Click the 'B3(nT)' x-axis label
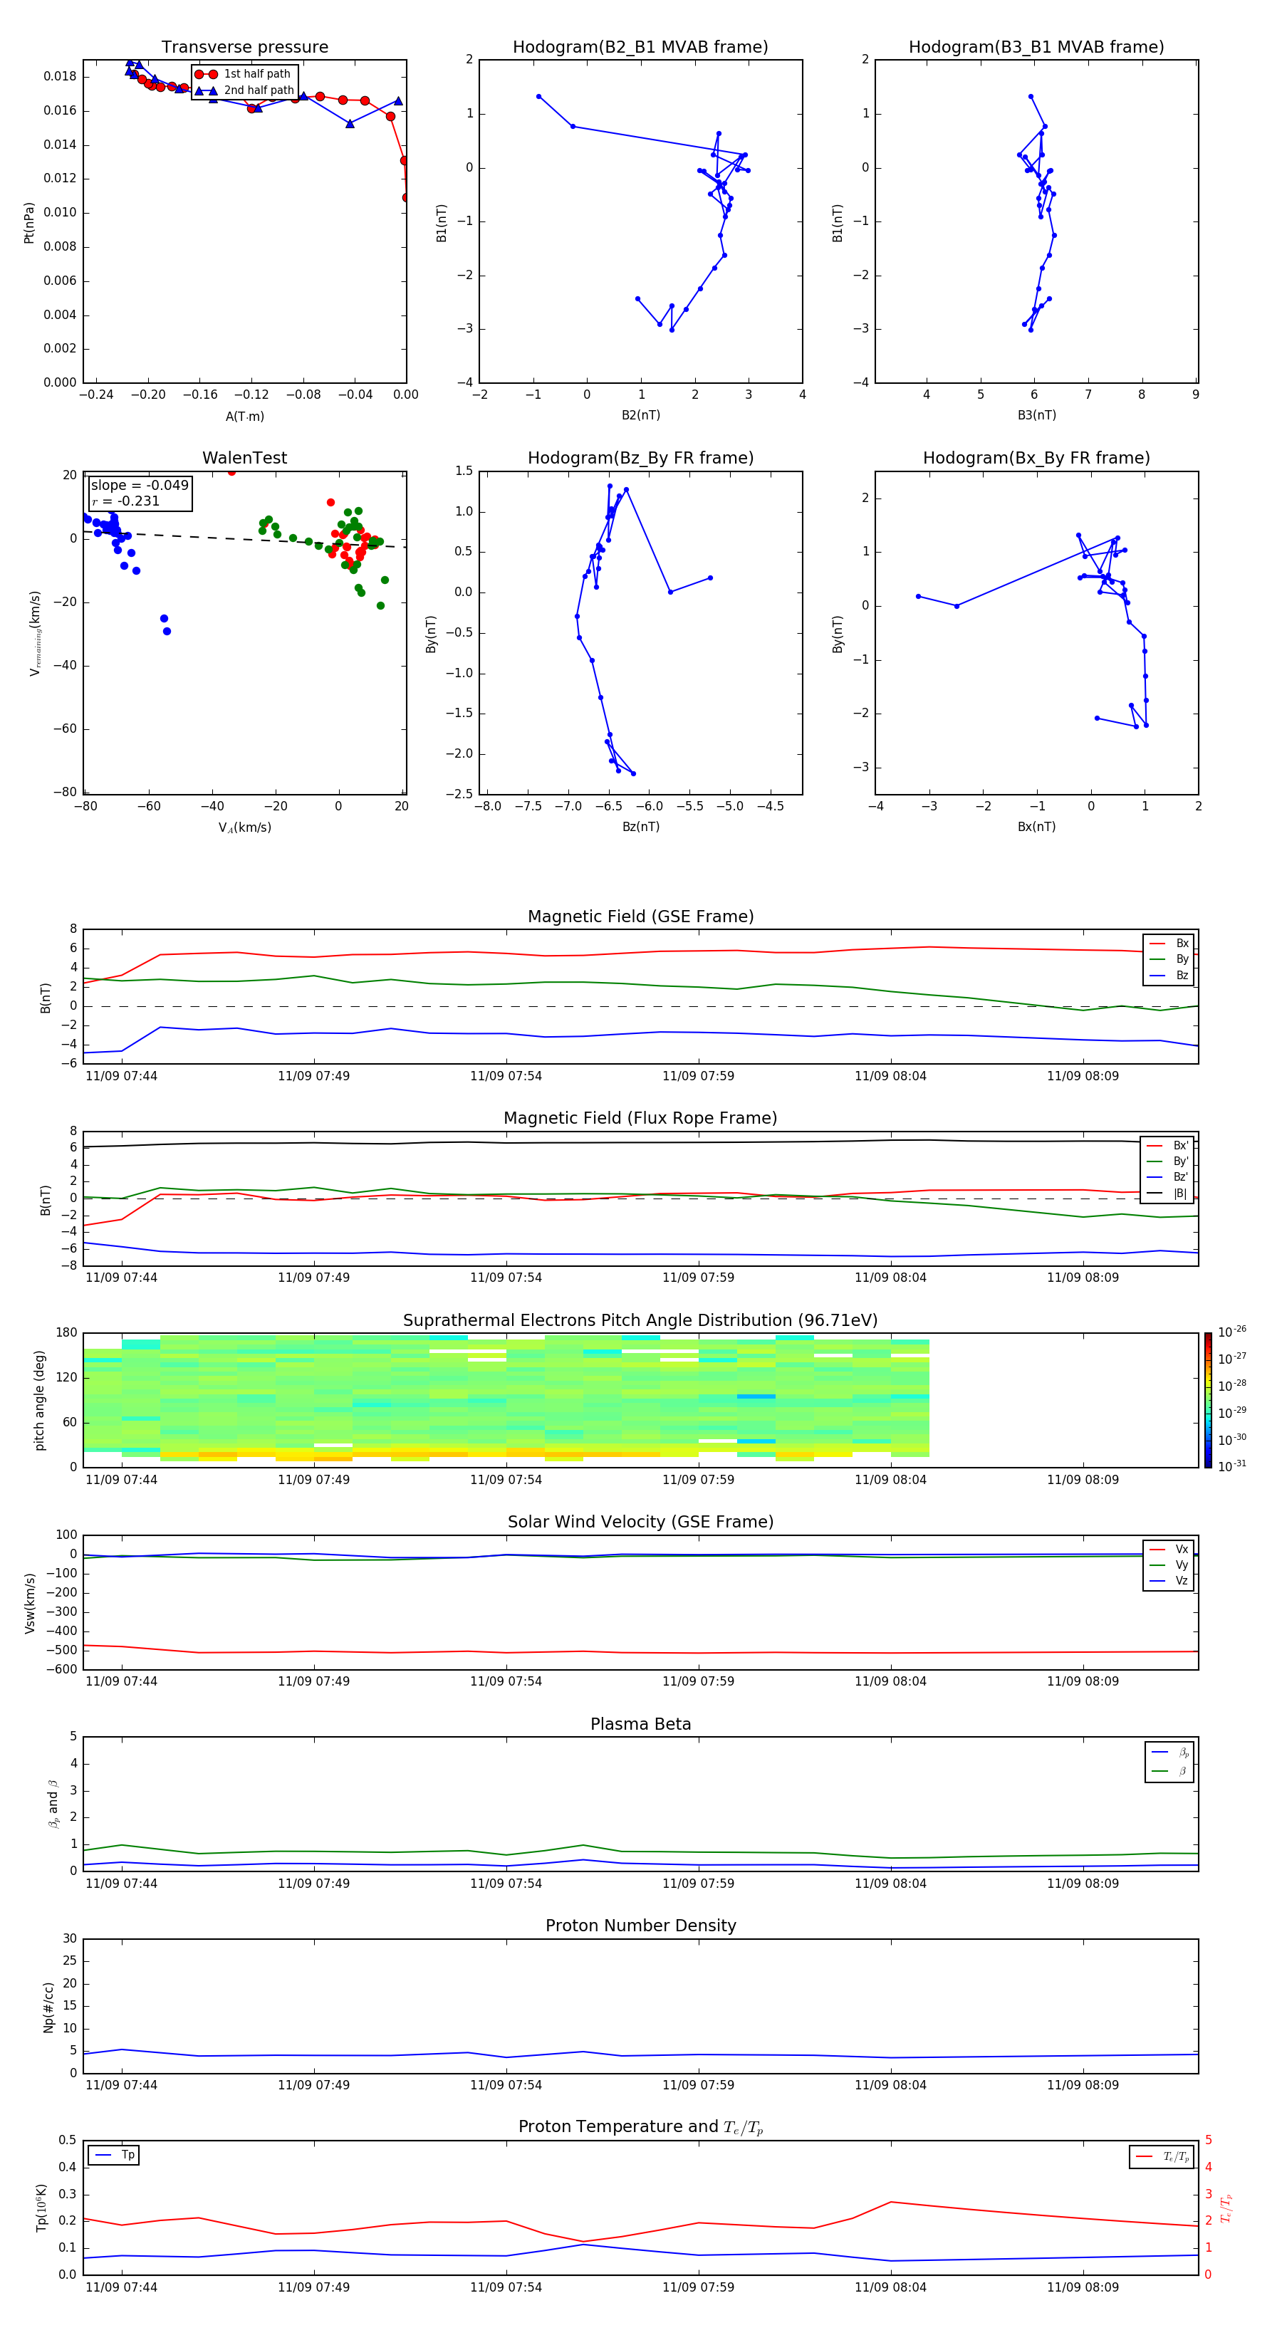This screenshot has height=2350, width=1282. (1036, 415)
